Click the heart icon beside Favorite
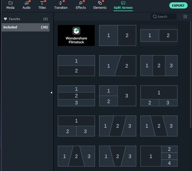Viewport: 192px width, 171px height. point(5,19)
